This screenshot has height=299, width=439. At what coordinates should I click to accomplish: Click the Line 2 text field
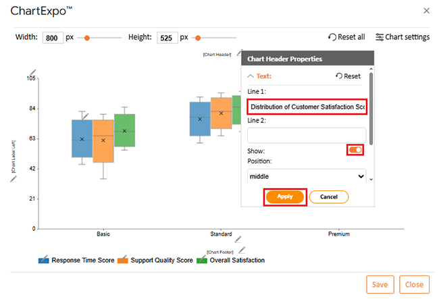pyautogui.click(x=307, y=134)
